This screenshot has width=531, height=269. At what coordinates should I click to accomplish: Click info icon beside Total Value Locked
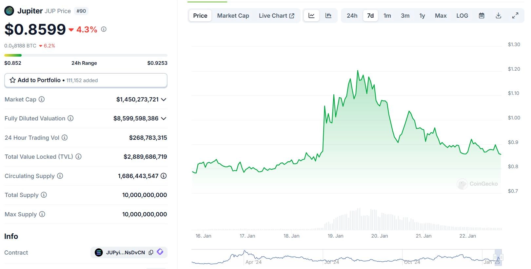(78, 156)
